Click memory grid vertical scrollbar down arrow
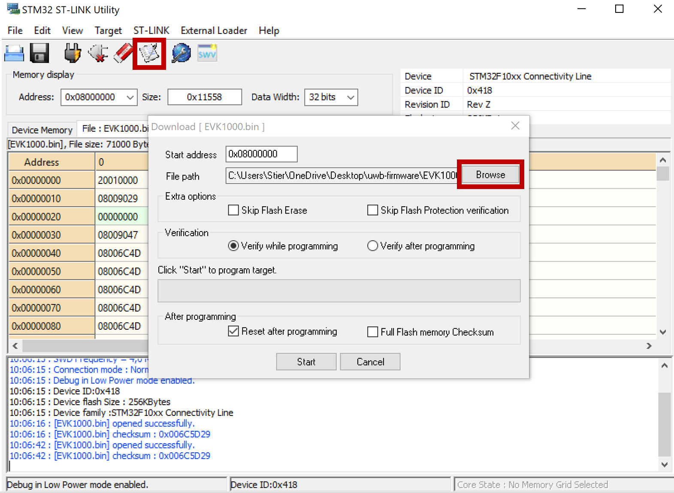This screenshot has width=674, height=493. click(663, 332)
